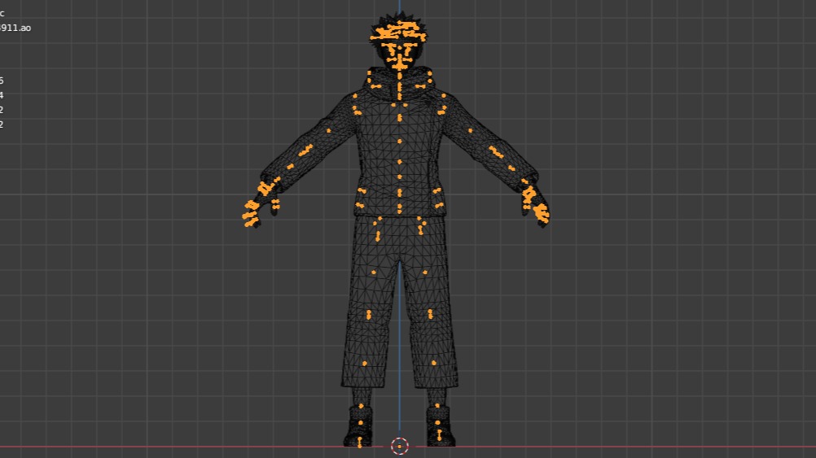The image size is (816, 458).
Task: Click the "911.ao" object name overlay text
Action: (x=15, y=28)
